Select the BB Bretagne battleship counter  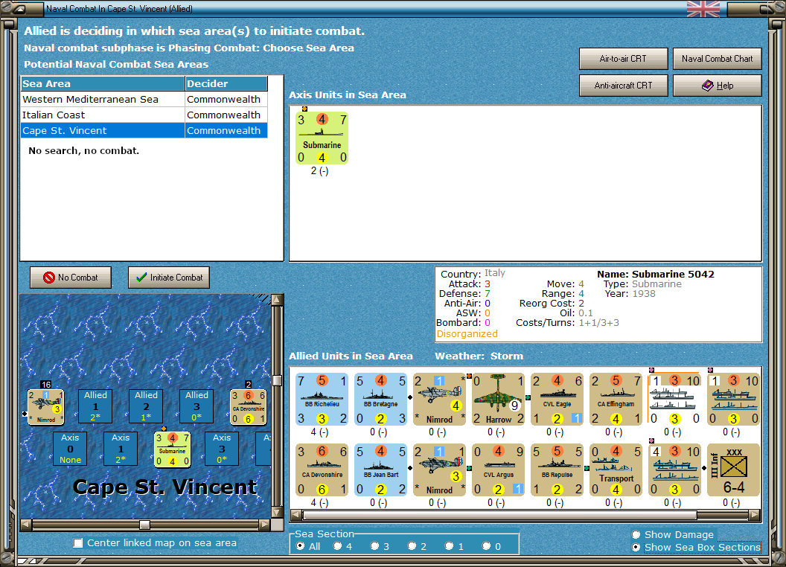380,399
